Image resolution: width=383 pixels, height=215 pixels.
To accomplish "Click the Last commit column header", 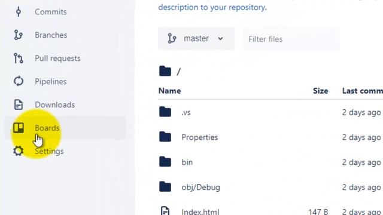I will coord(363,91).
